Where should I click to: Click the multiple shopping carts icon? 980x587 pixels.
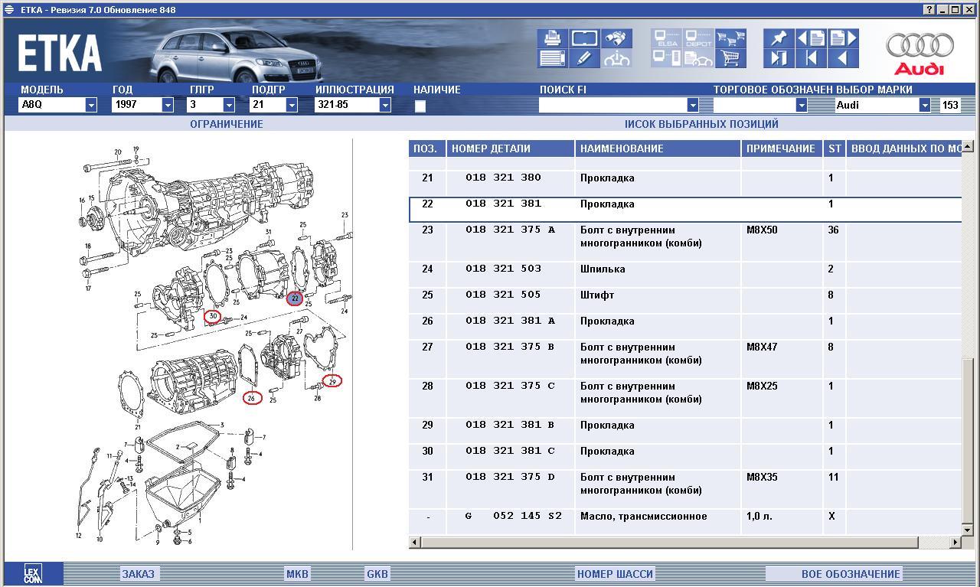coord(731,38)
